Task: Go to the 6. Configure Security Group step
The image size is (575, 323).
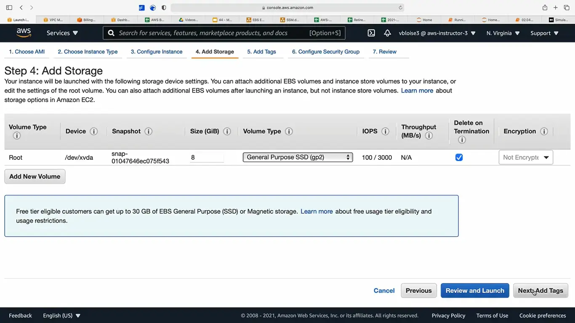Action: tap(326, 52)
